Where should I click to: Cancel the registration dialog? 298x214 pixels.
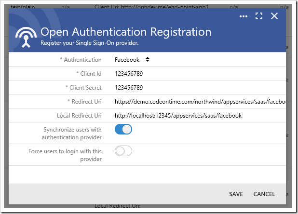click(x=264, y=194)
